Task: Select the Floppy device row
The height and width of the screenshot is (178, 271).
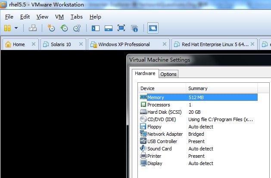Action: click(199, 127)
